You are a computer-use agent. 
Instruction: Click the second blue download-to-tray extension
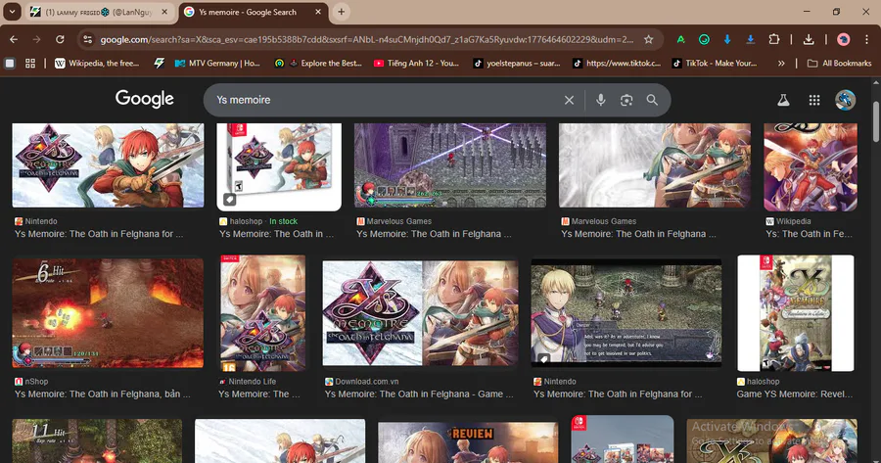(750, 39)
